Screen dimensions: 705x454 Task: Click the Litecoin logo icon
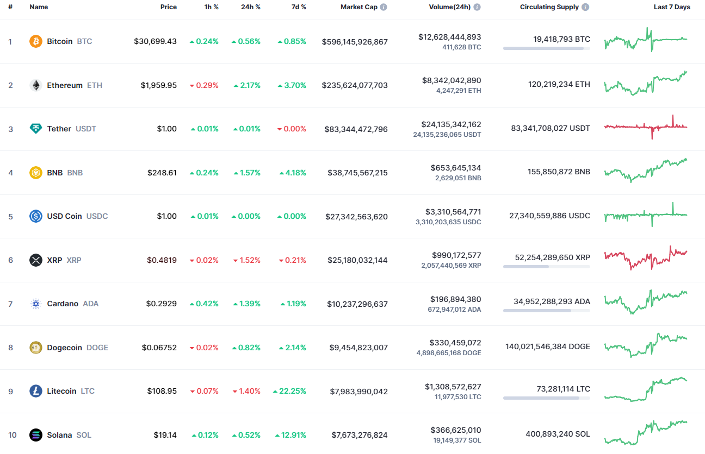(x=36, y=391)
